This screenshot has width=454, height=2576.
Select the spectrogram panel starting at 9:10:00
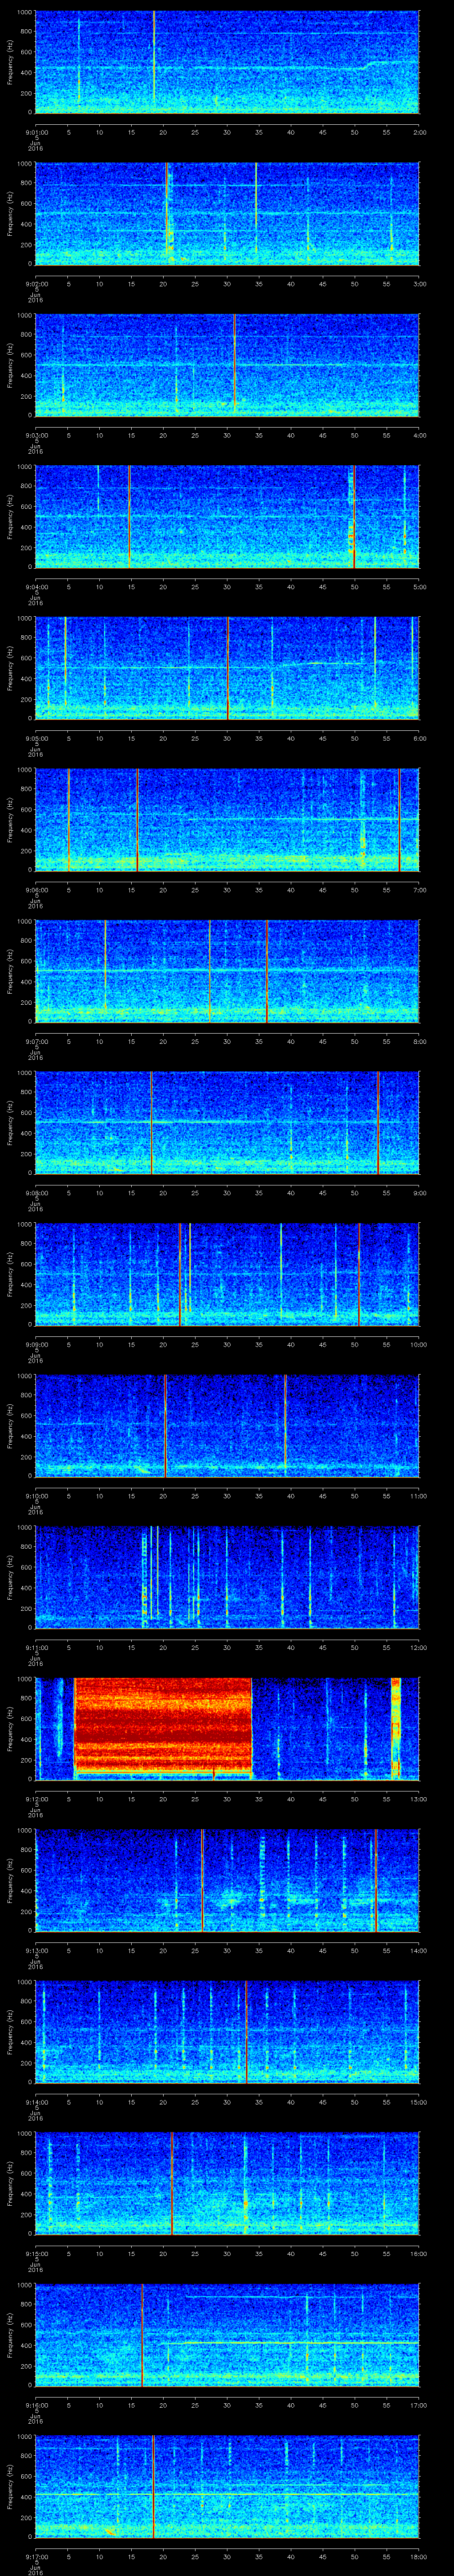click(x=227, y=1425)
